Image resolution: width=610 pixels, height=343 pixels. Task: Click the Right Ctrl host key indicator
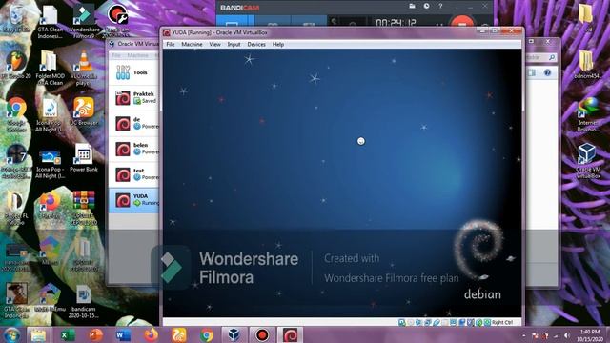(x=502, y=322)
